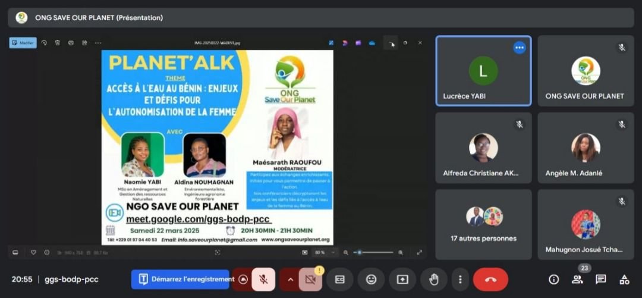The width and height of the screenshot is (642, 298).
Task: Open the Photos toolbar three-dot more menu
Action: coord(98,43)
